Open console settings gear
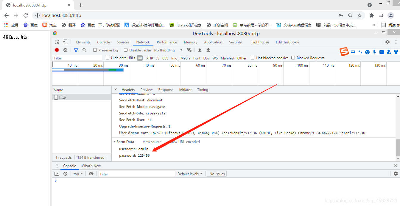The width and height of the screenshot is (400, 206). (396, 174)
